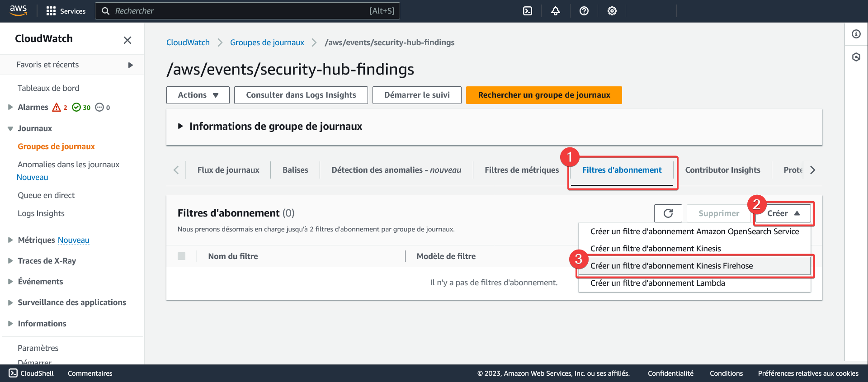Image resolution: width=868 pixels, height=382 pixels.
Task: Toggle the select-all filters checkbox
Action: click(x=182, y=256)
